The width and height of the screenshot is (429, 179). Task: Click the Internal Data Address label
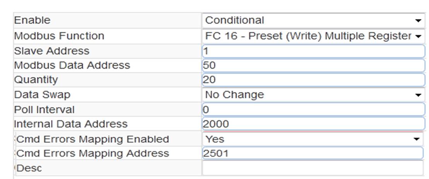tap(71, 124)
